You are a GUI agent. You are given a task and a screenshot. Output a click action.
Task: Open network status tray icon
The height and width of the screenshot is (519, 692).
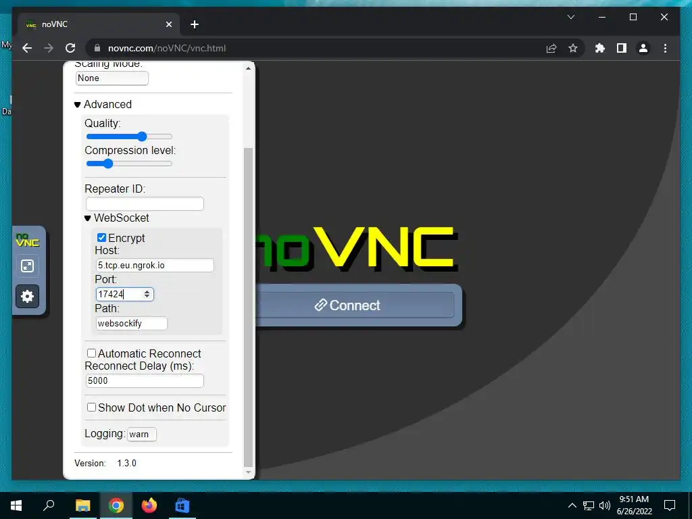pos(589,505)
